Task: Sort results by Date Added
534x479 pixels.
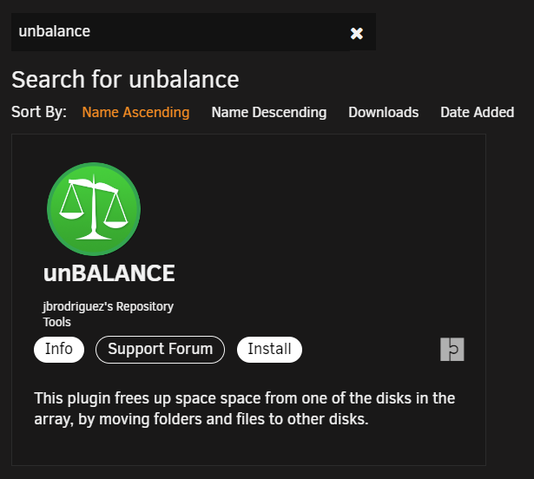Action: (477, 112)
